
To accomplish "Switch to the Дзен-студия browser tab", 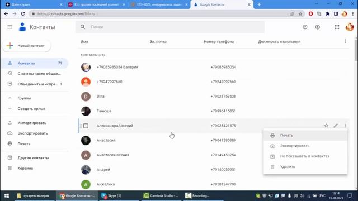I will pos(33,4).
